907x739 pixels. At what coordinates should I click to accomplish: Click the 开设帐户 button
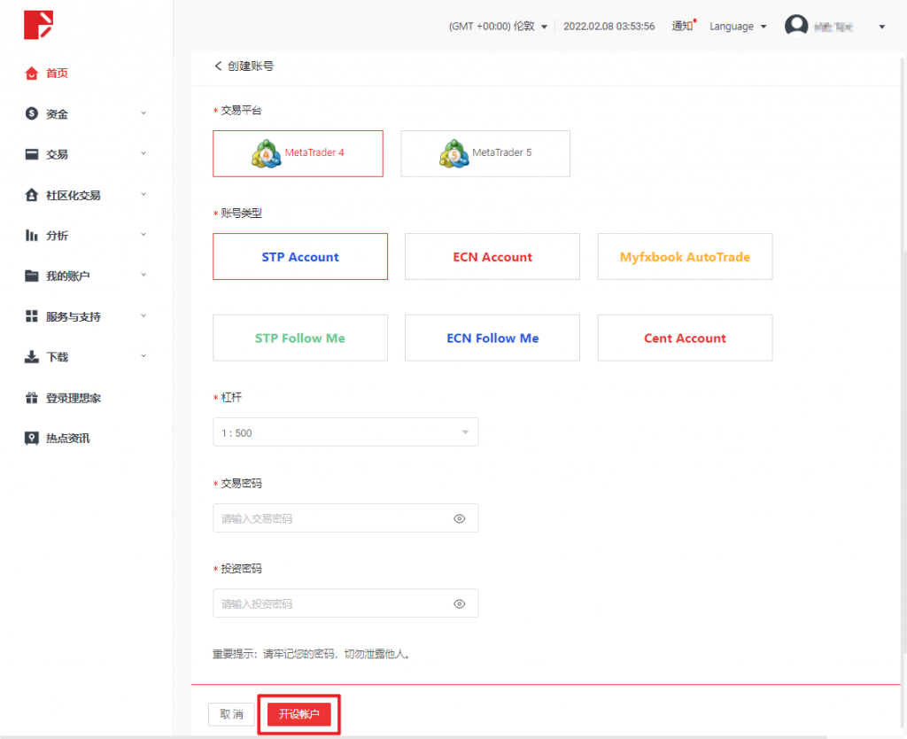tap(299, 714)
